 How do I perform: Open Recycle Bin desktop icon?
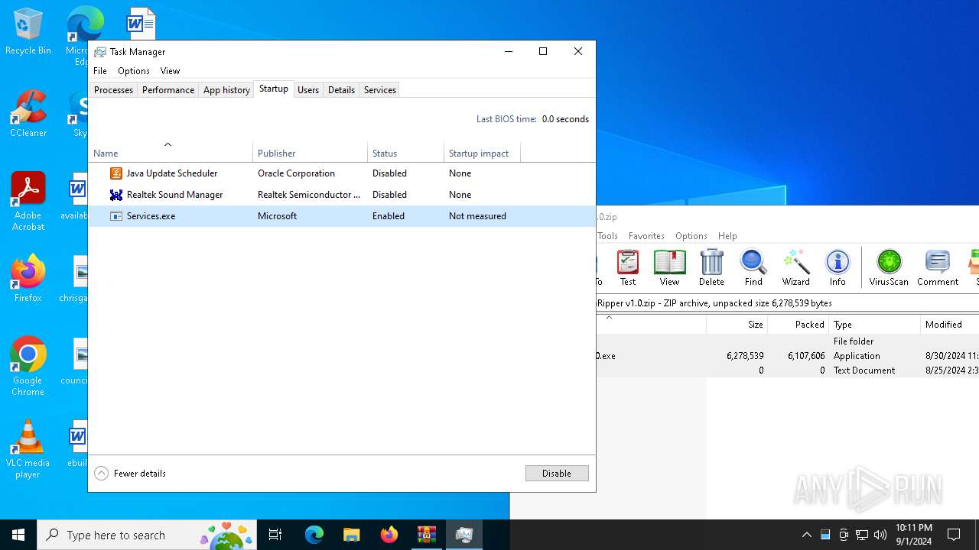[x=28, y=32]
